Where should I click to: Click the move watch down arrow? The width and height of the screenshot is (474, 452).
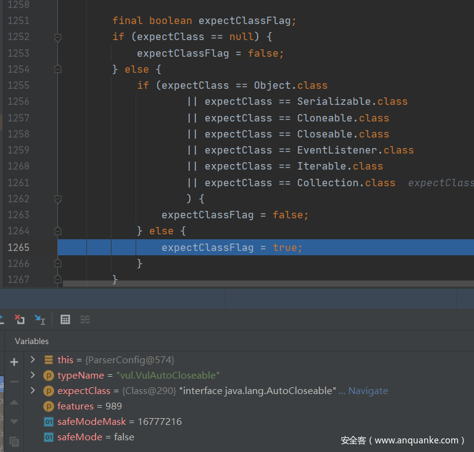[x=14, y=422]
